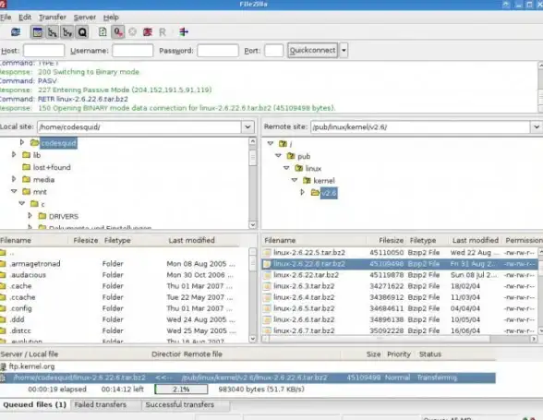Open the Help menu

click(111, 18)
